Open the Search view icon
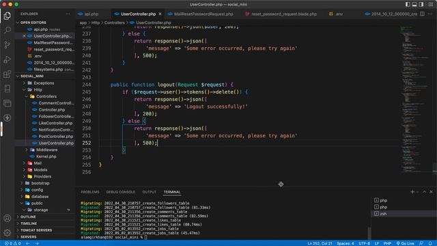 (x=8, y=30)
